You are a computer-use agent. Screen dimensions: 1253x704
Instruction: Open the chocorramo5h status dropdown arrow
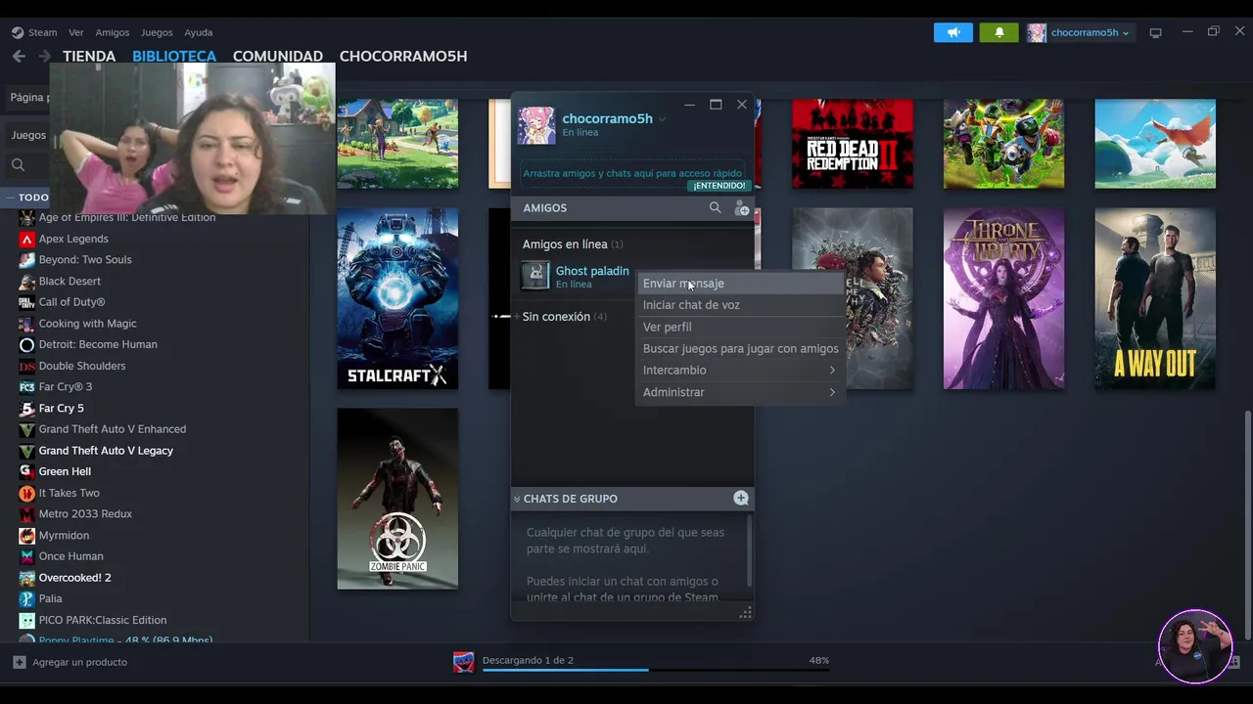click(x=663, y=119)
